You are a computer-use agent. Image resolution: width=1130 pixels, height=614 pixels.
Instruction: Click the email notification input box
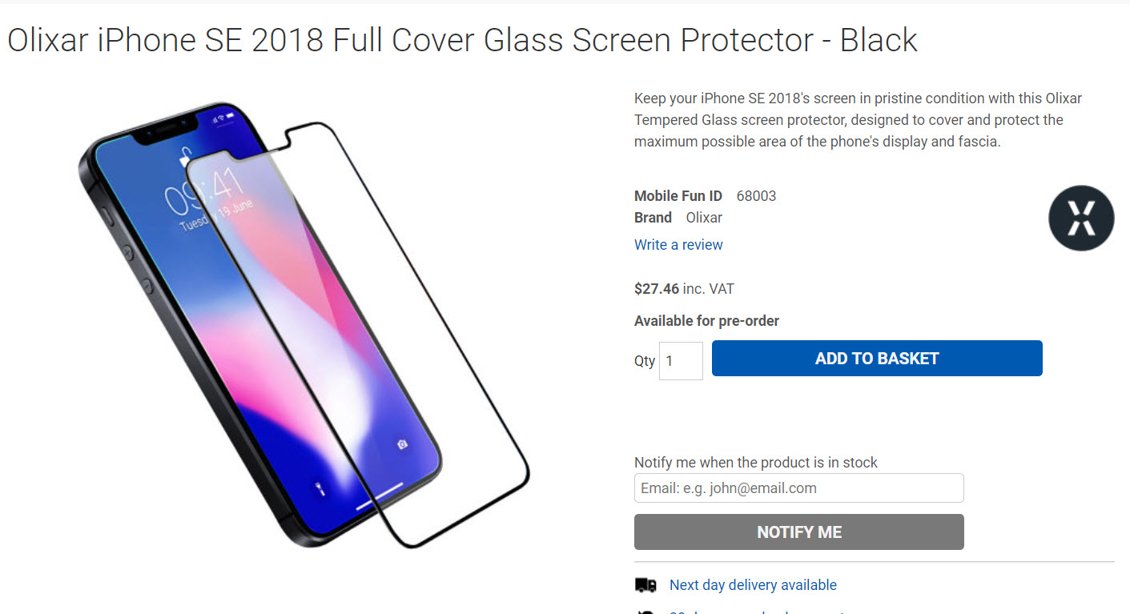(x=798, y=488)
